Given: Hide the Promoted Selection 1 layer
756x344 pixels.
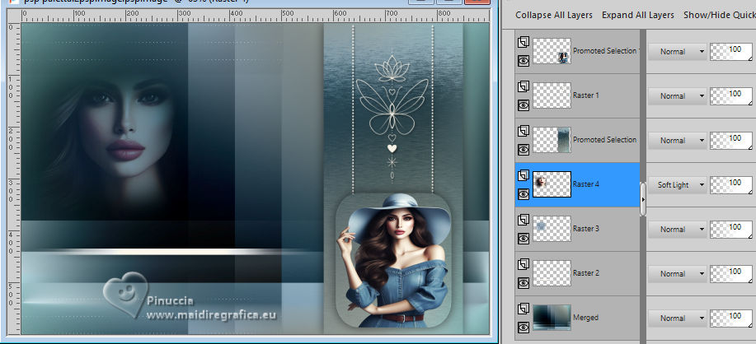Looking at the screenshot, I should point(524,61).
